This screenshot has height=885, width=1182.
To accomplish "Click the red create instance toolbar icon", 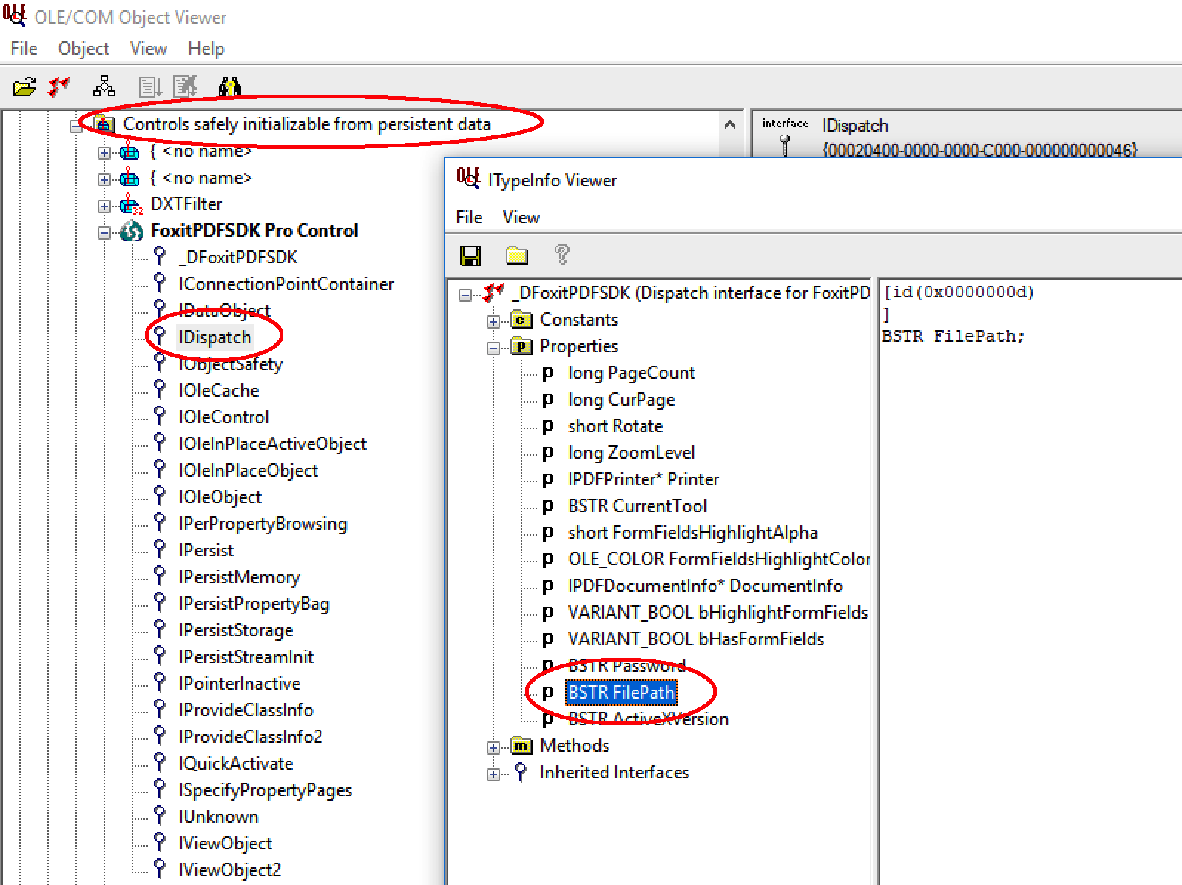I will point(58,87).
